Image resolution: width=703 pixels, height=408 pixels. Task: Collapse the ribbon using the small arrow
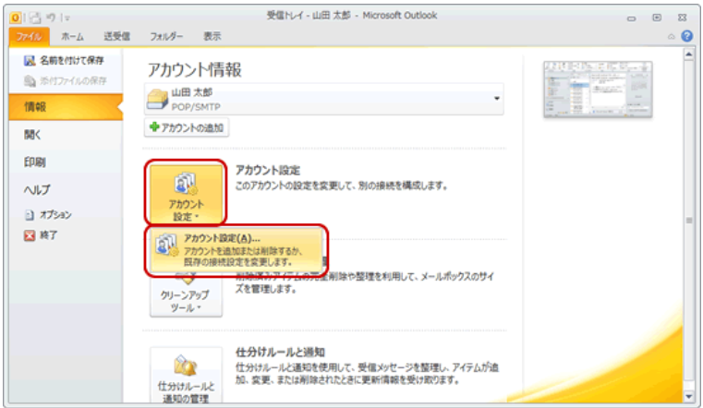point(672,37)
